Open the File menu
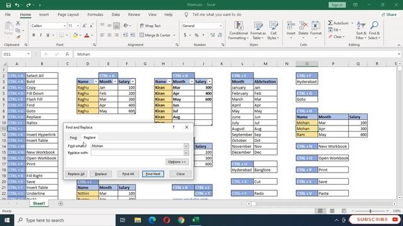This screenshot has width=403, height=226. coord(8,14)
